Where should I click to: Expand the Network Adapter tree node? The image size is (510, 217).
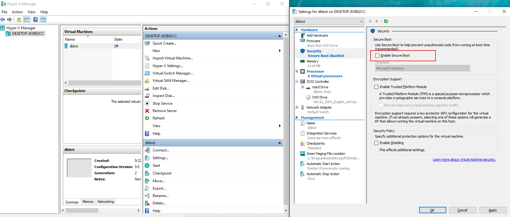click(x=297, y=107)
